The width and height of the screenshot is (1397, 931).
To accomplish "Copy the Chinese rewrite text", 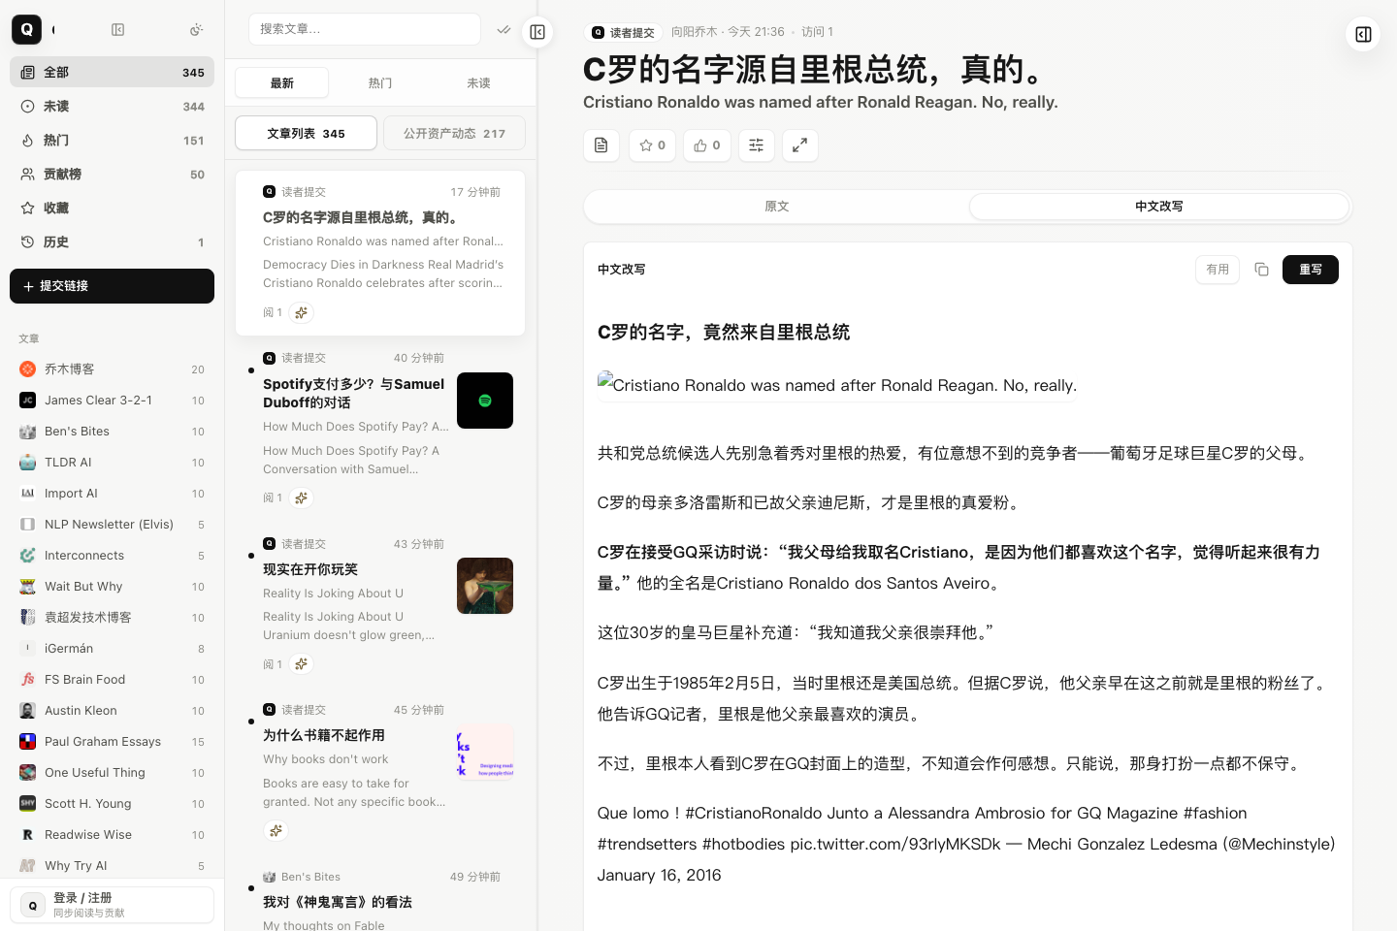I will (1261, 270).
